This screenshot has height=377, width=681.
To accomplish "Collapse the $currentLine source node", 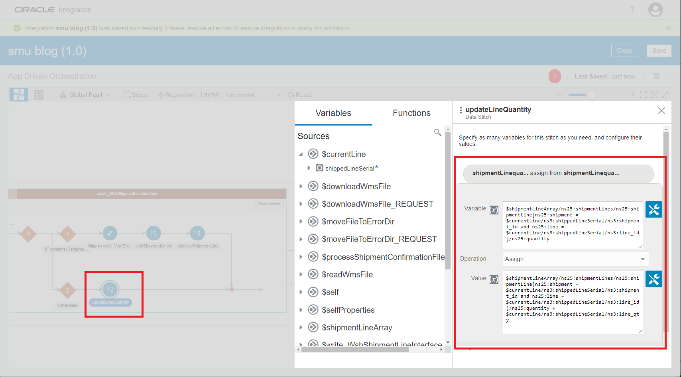I will pyautogui.click(x=301, y=154).
